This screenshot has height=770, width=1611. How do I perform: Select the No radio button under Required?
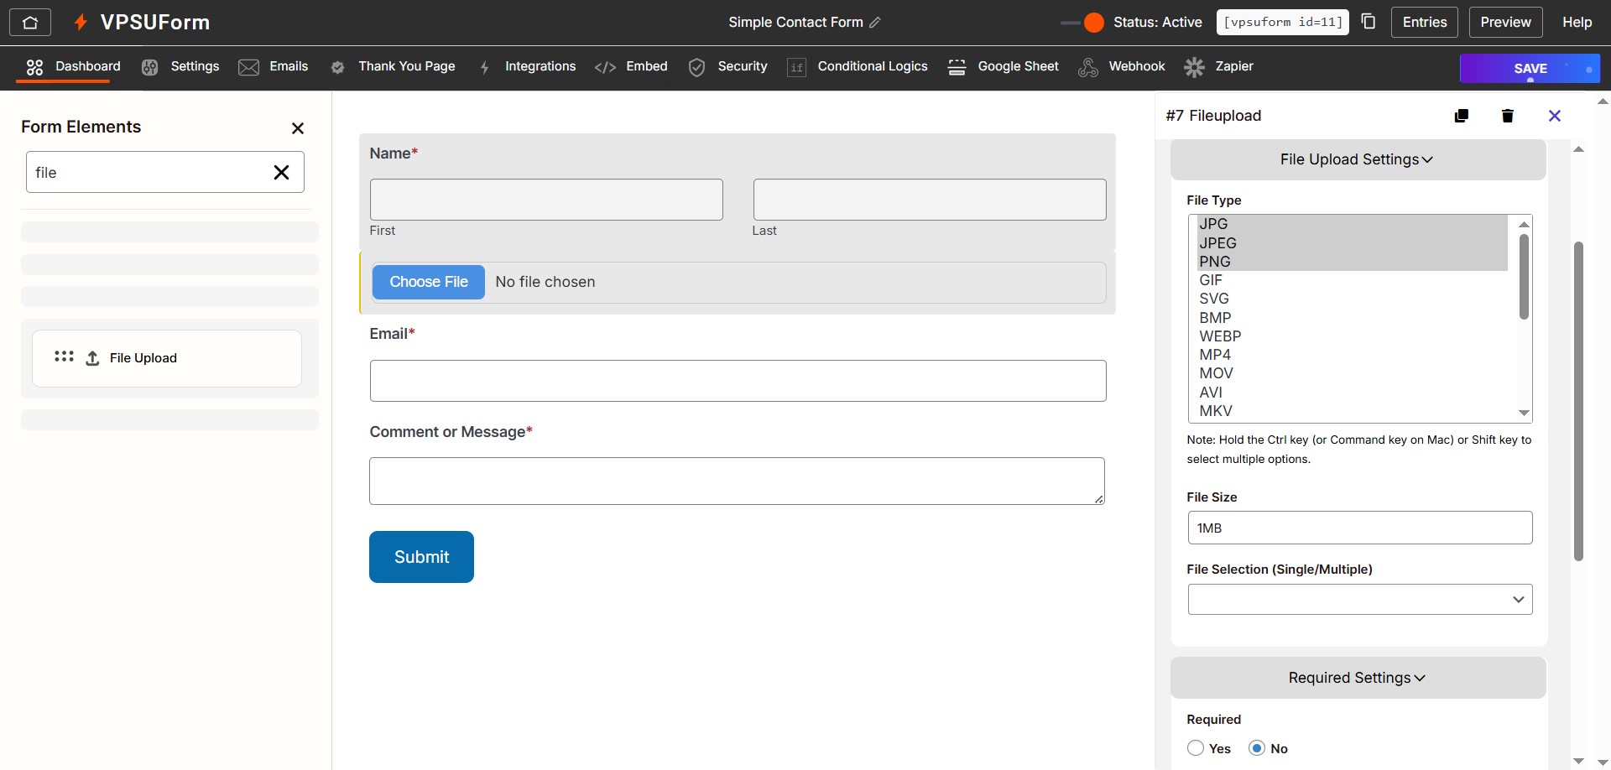1257,747
